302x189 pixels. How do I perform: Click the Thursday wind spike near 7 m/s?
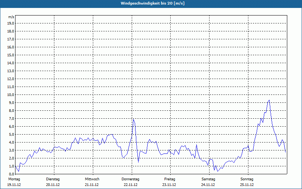pos(134,119)
